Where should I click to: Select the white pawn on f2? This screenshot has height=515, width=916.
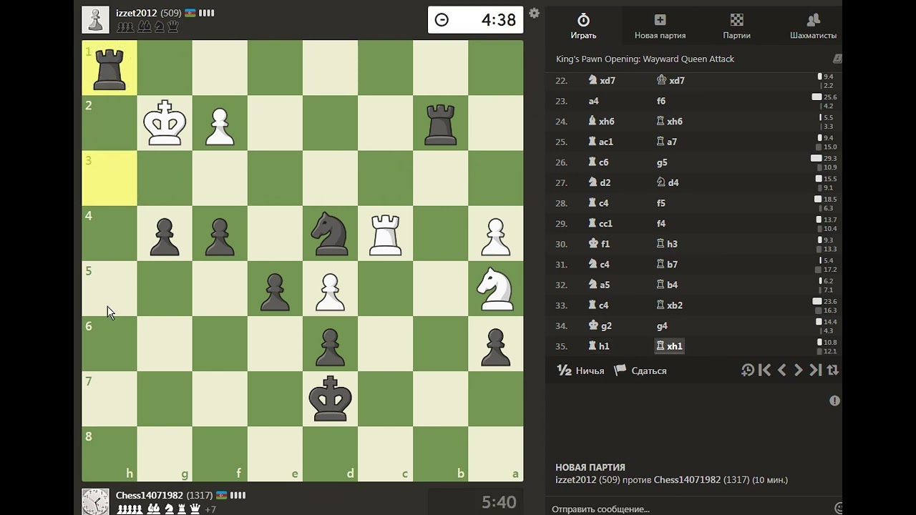[220, 122]
